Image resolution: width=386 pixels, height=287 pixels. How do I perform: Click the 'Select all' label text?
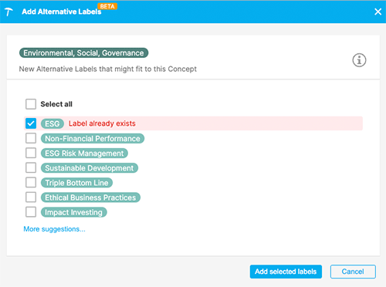(56, 104)
